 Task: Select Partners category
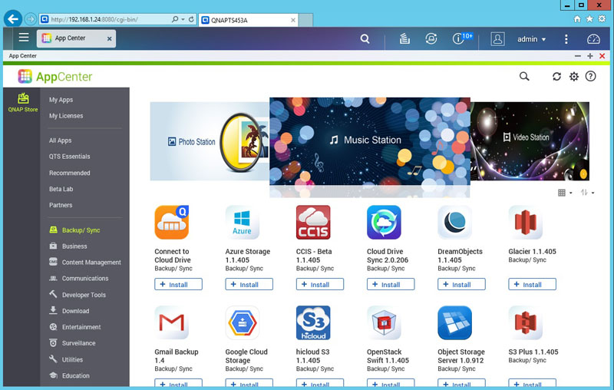click(x=61, y=205)
